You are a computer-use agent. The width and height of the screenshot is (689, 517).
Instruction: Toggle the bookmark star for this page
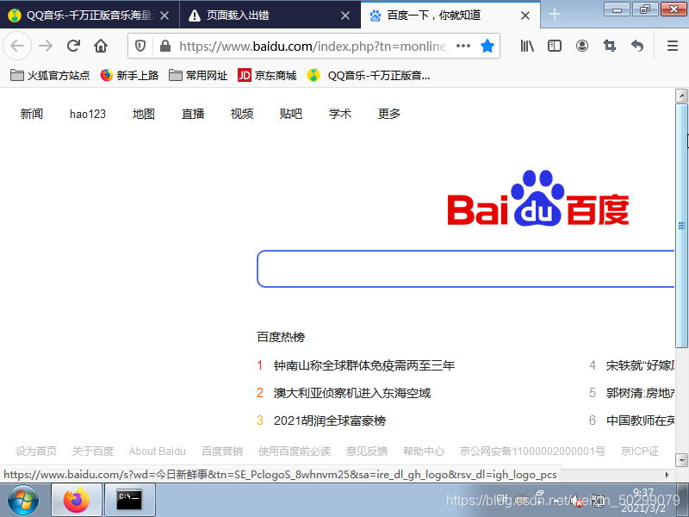487,46
